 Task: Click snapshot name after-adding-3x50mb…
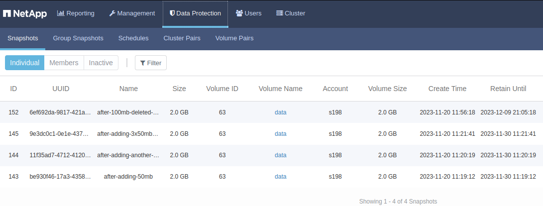point(128,134)
